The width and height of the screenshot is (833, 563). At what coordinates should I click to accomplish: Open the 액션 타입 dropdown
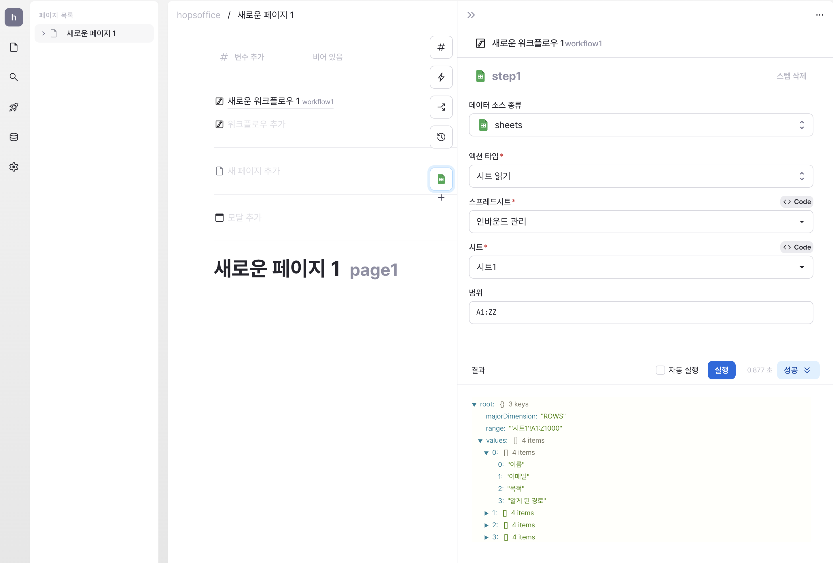tap(641, 176)
